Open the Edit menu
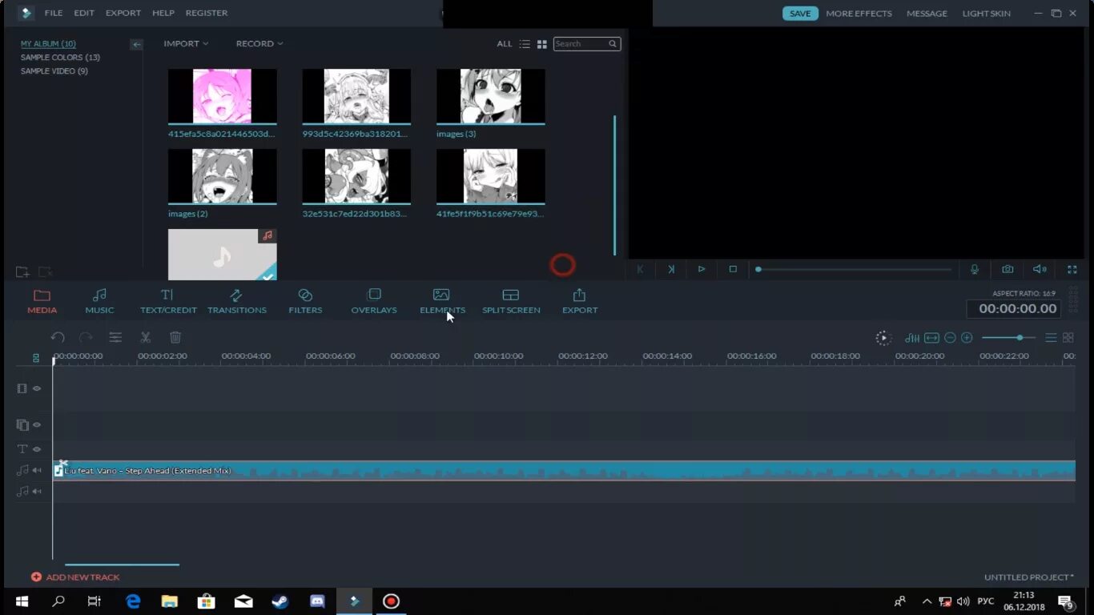Image resolution: width=1094 pixels, height=615 pixels. (x=84, y=13)
